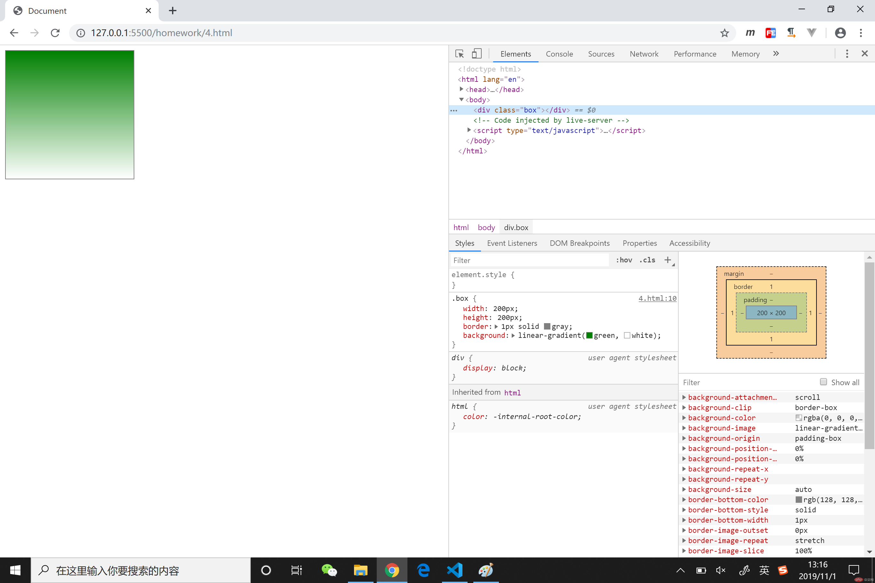Switch to the Network panel
The height and width of the screenshot is (583, 875).
pos(644,54)
